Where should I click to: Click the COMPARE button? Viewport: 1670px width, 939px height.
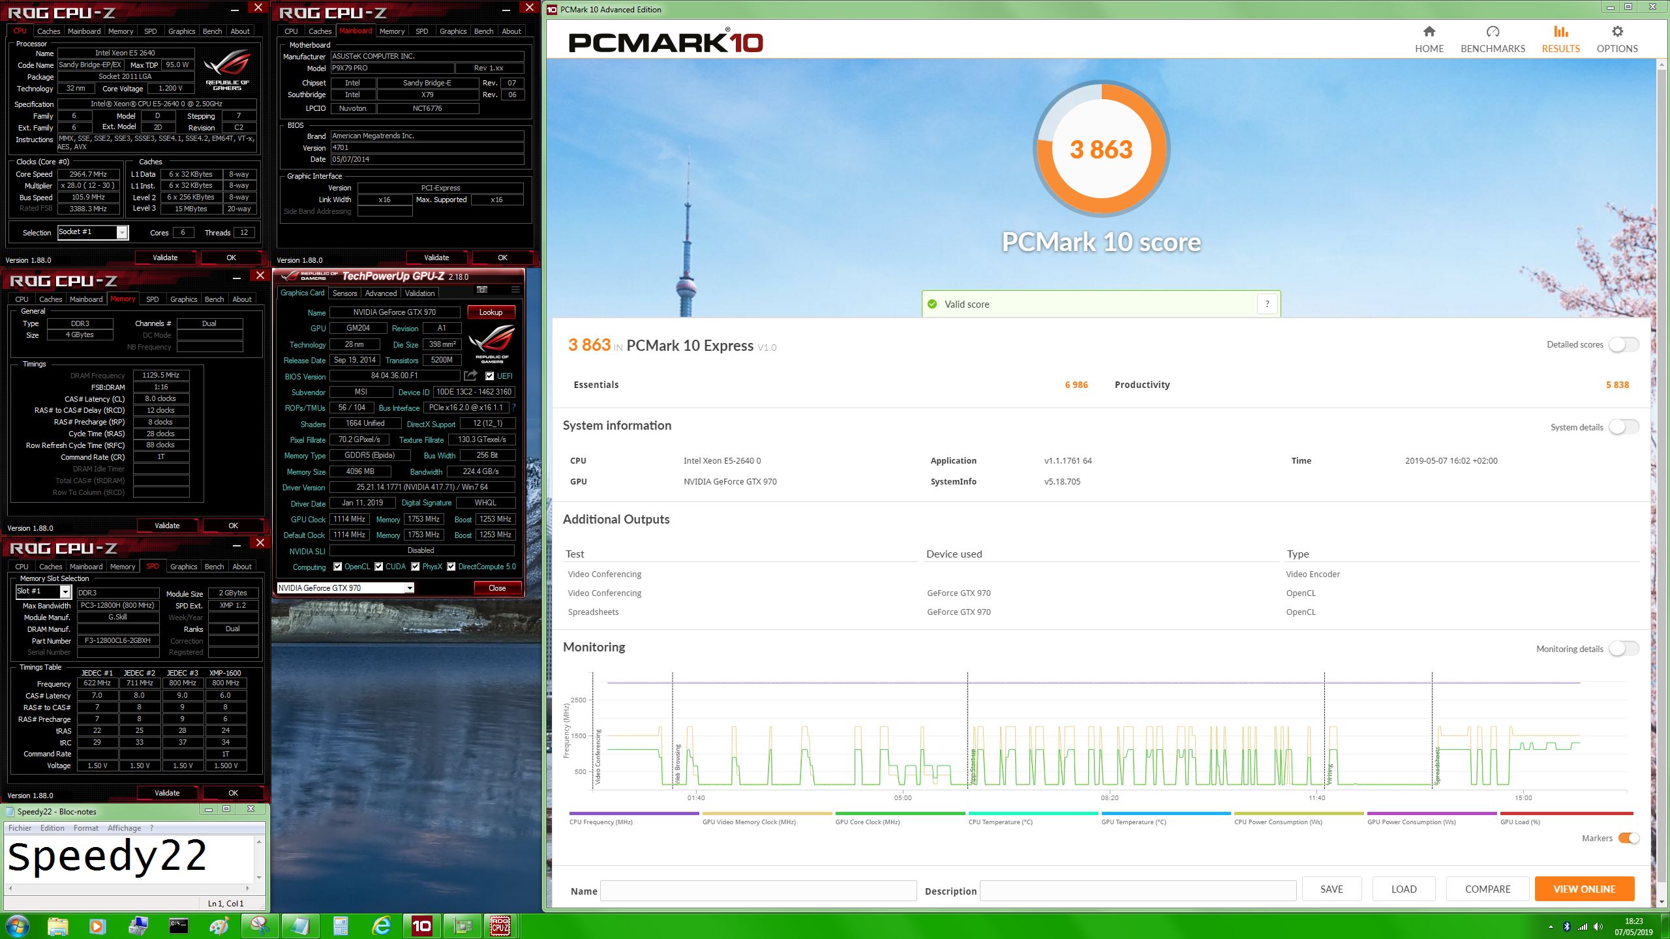1487,889
